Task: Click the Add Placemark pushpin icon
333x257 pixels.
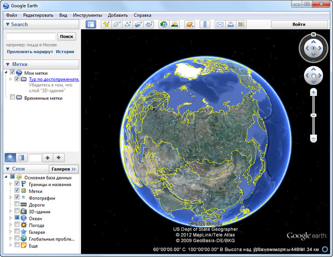Action: pyautogui.click(x=105, y=24)
